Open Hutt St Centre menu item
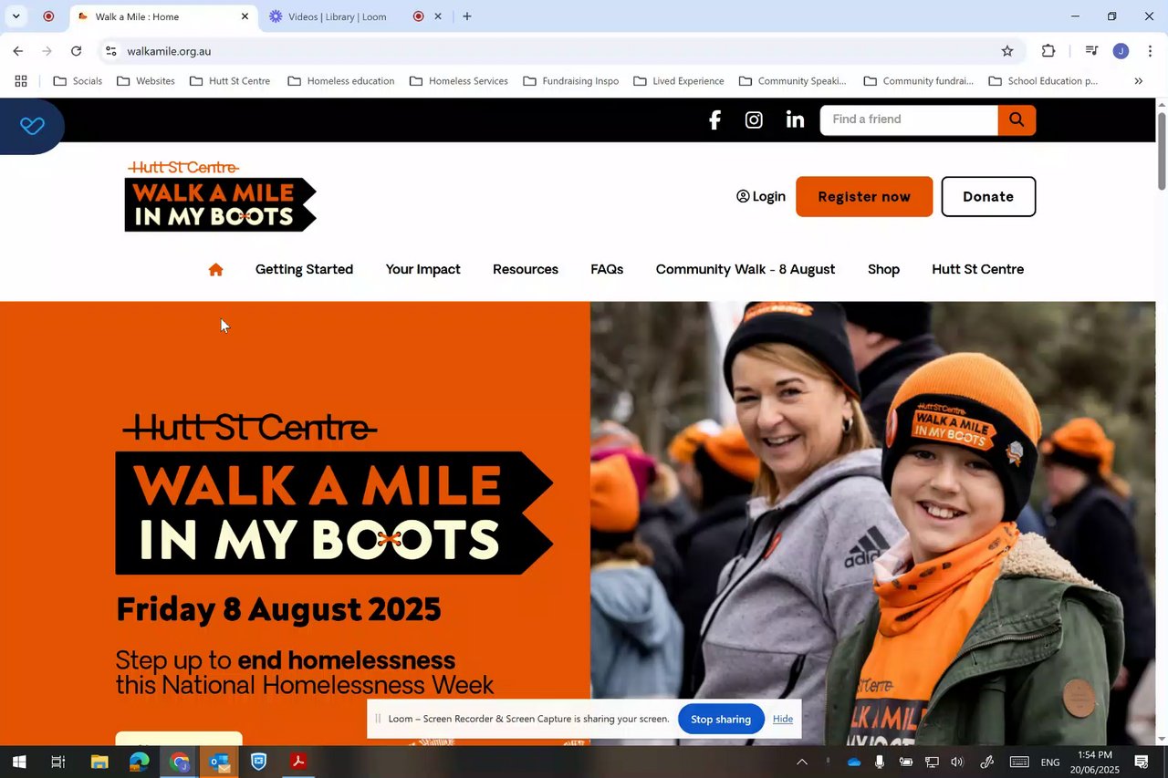The width and height of the screenshot is (1168, 778). click(x=977, y=269)
